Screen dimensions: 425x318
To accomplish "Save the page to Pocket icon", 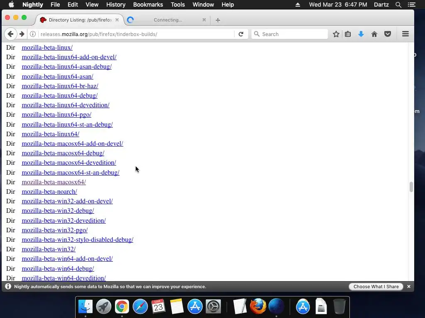I will pyautogui.click(x=388, y=34).
